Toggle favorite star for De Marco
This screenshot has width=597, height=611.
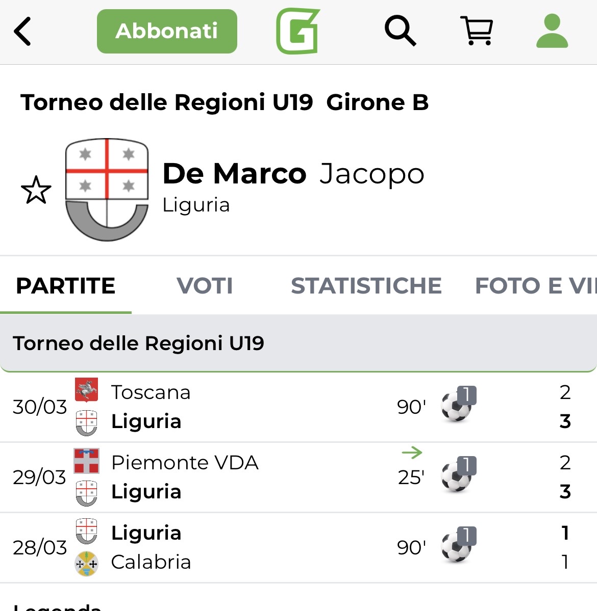tap(36, 190)
